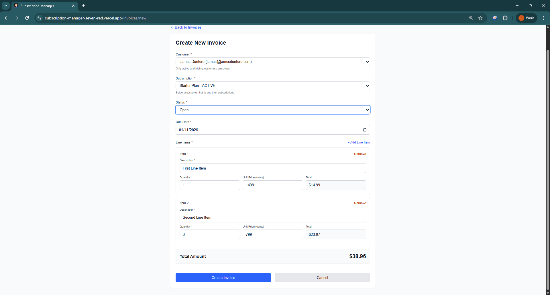550x295 pixels.
Task: Click the Quantity field for Item 1
Action: pyautogui.click(x=209, y=185)
